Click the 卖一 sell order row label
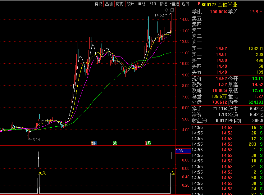Viewport: 264px width, 195px height. (x=197, y=42)
